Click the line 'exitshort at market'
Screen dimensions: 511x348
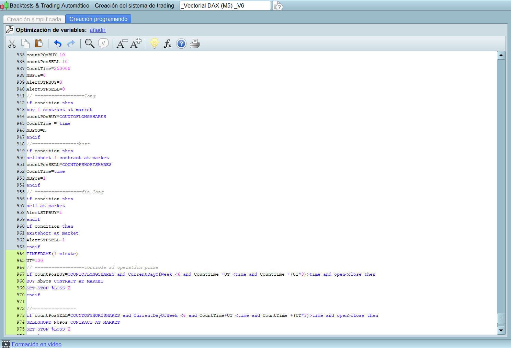tap(53, 233)
